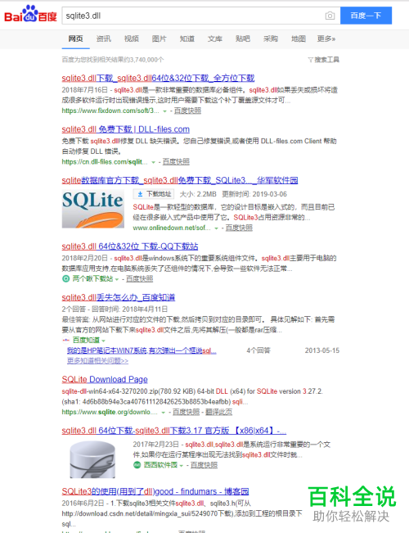Open 我的是HP笔记本WIN7系统 related question
The width and height of the screenshot is (409, 533).
(x=142, y=350)
